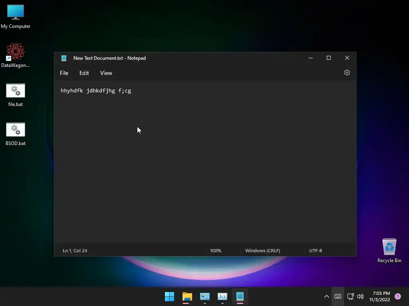Select file.bat on the desktop
The height and width of the screenshot is (306, 409).
click(16, 95)
